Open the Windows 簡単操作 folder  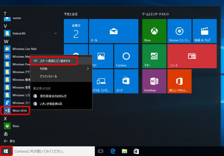[x=17, y=80]
